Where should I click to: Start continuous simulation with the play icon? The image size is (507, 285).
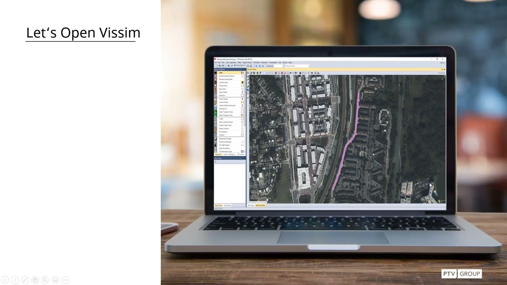[256, 66]
